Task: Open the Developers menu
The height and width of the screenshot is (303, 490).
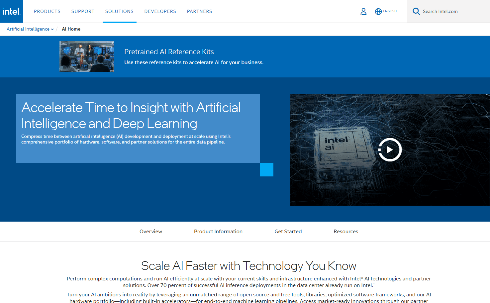Action: pyautogui.click(x=160, y=11)
